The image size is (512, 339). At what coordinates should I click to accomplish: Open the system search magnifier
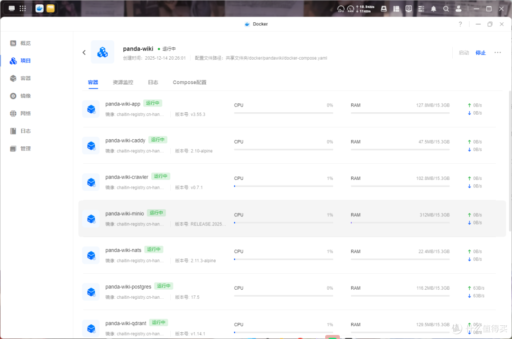pos(446,9)
